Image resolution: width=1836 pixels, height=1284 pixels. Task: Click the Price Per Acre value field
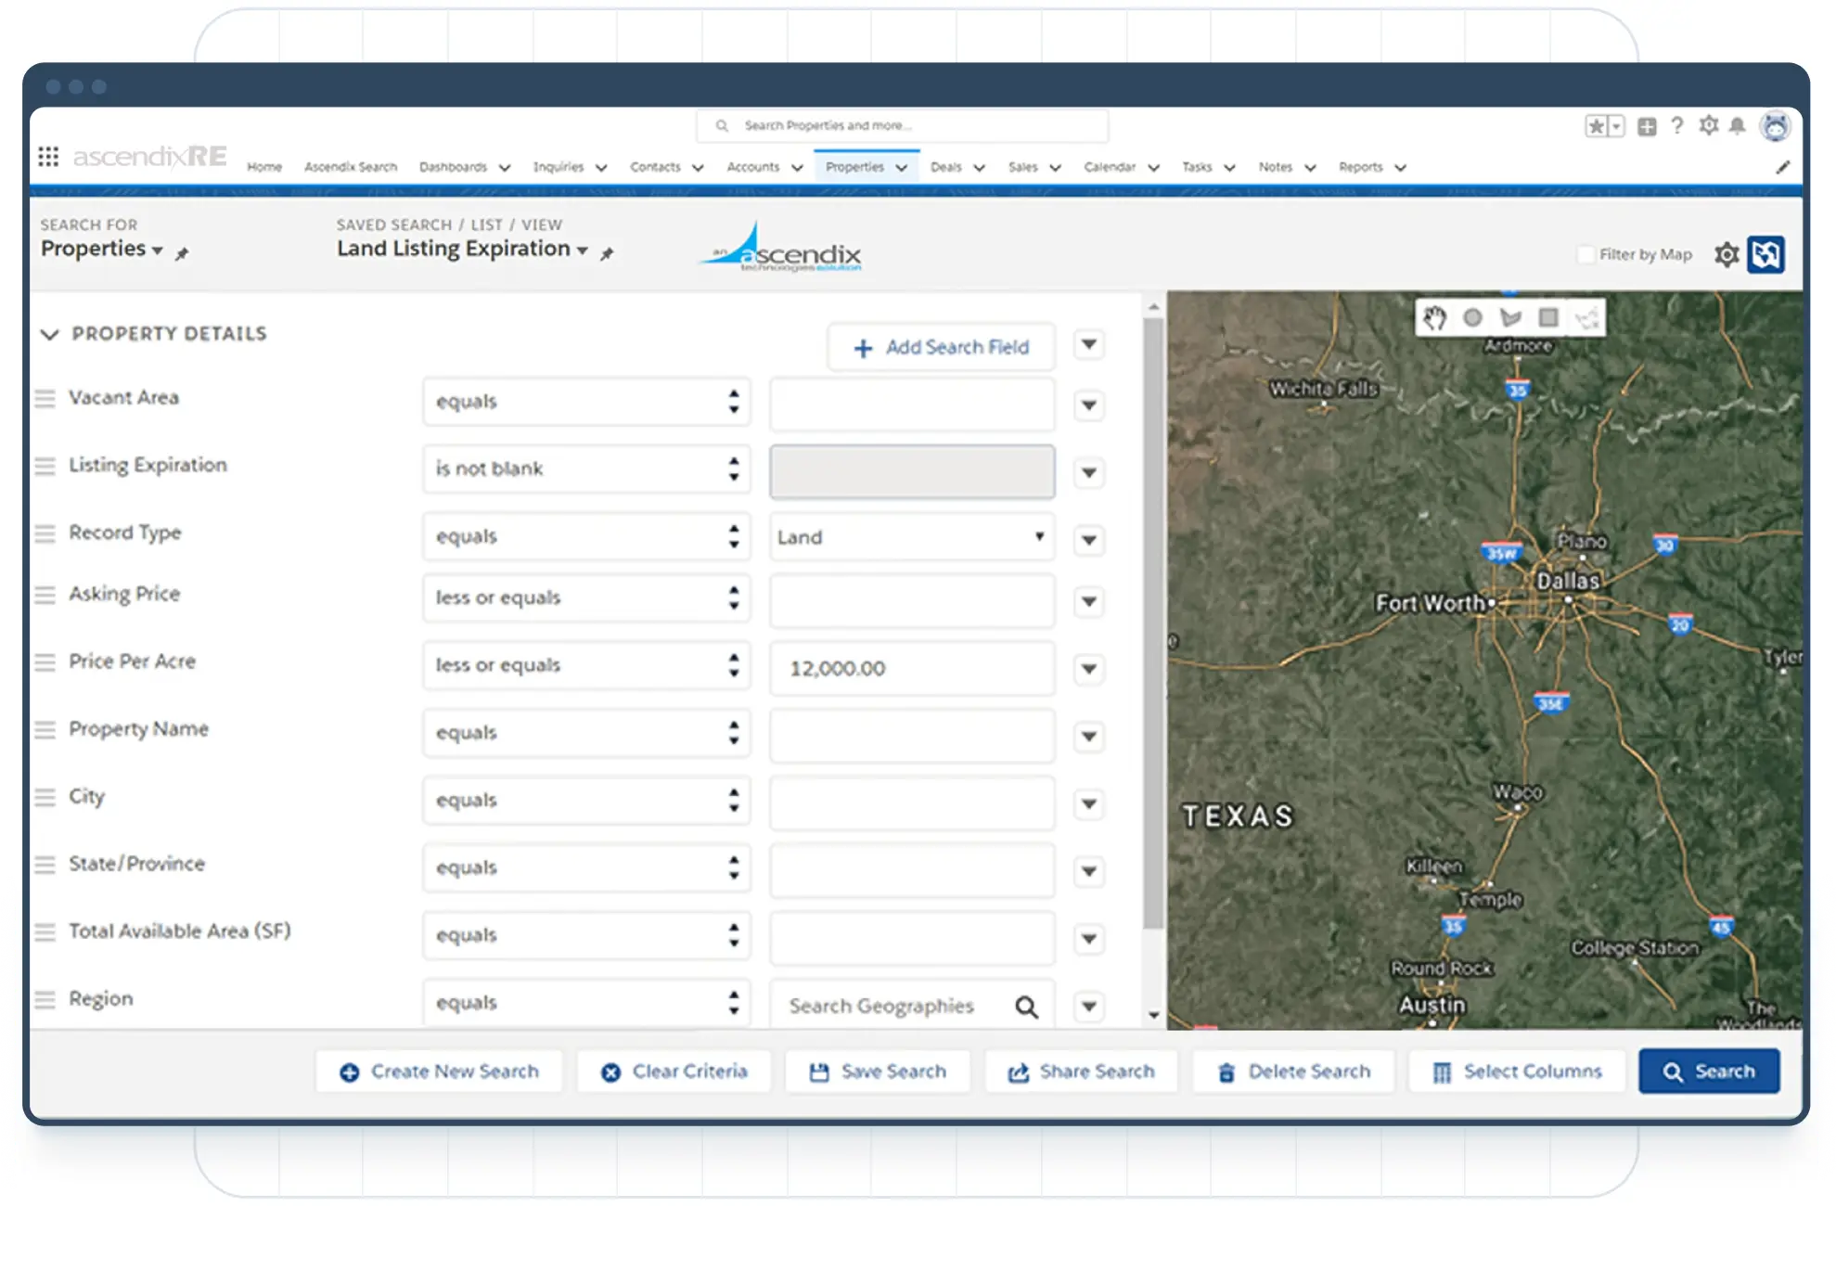pos(912,669)
